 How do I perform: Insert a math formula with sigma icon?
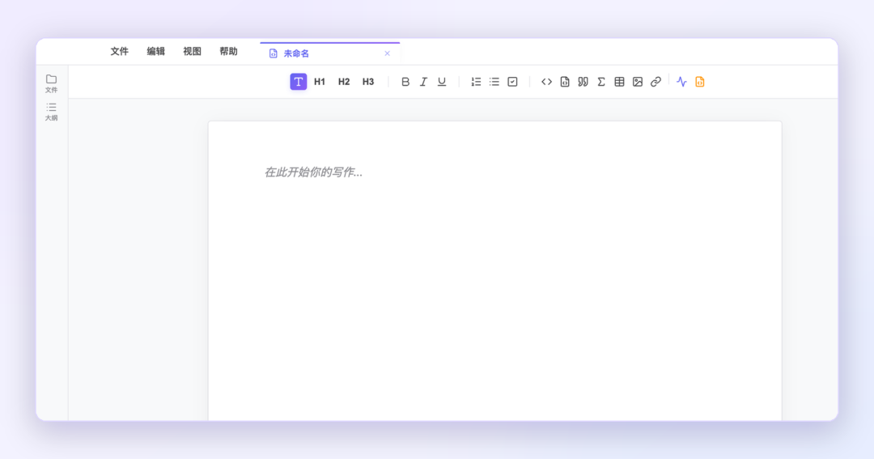tap(600, 82)
